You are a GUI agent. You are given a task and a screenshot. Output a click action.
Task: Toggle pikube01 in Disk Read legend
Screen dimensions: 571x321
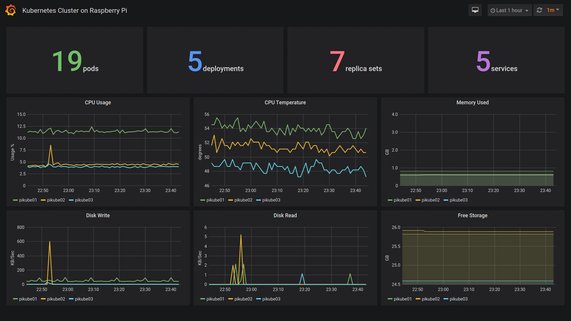(212, 299)
